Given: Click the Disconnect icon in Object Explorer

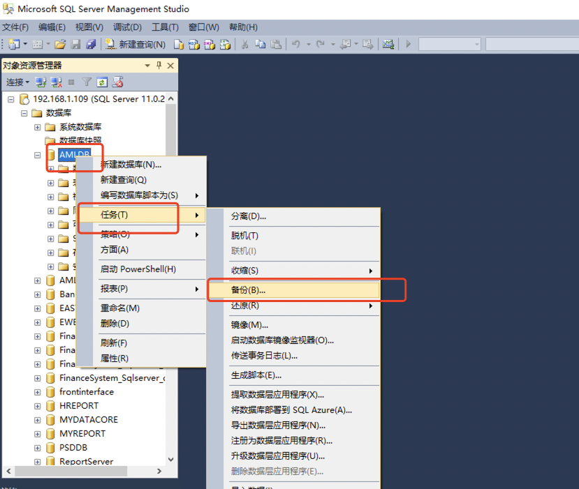Looking at the screenshot, I should [x=55, y=82].
